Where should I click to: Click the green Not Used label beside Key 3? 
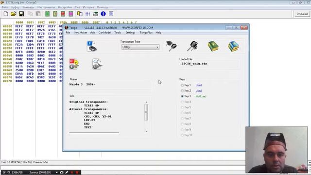[x=201, y=96]
